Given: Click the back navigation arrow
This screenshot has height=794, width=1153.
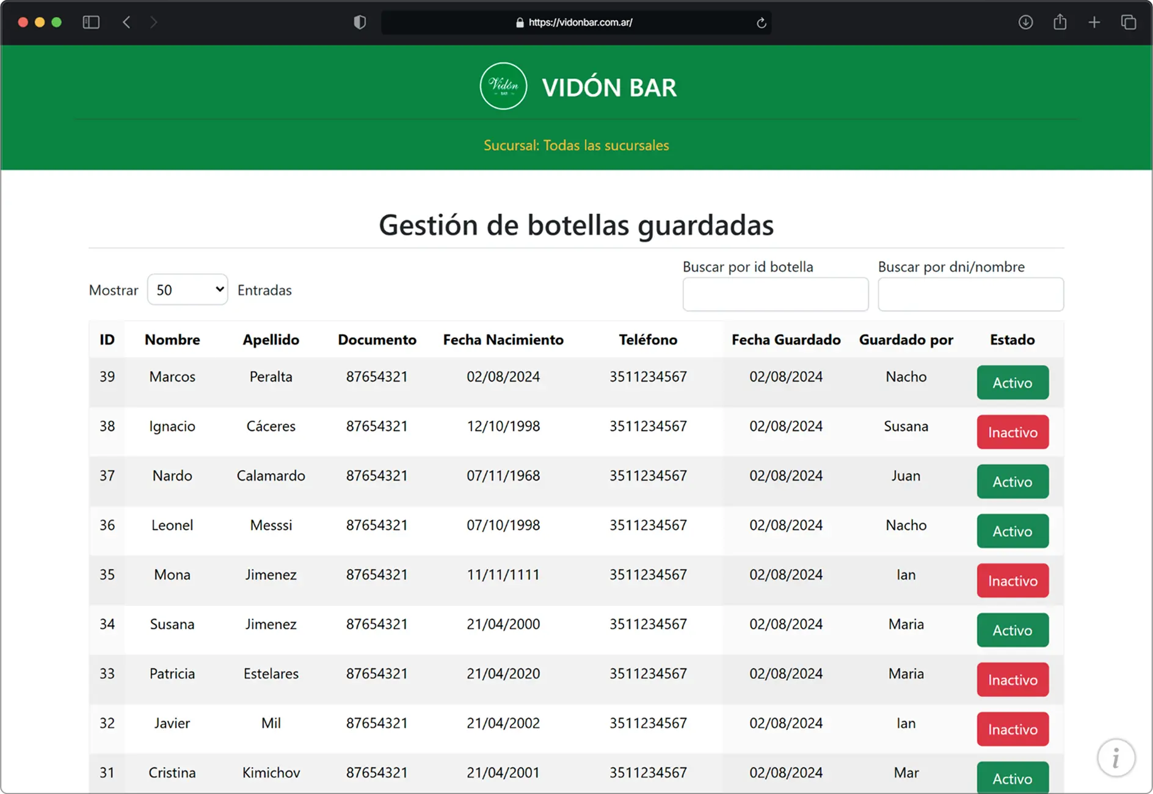Looking at the screenshot, I should pyautogui.click(x=126, y=22).
